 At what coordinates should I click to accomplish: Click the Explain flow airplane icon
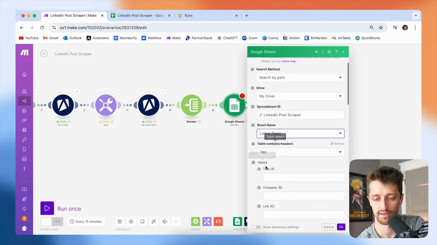(165, 222)
